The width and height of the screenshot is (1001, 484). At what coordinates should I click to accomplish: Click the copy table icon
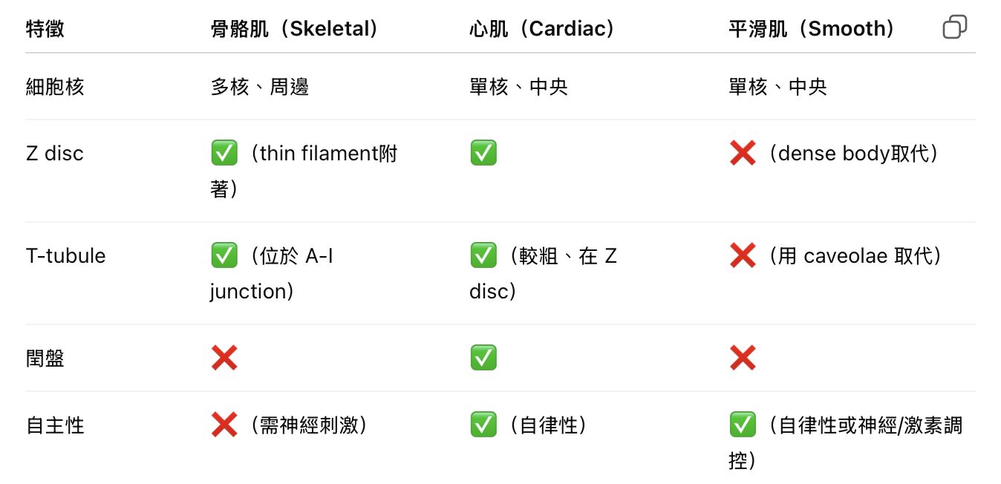(954, 27)
